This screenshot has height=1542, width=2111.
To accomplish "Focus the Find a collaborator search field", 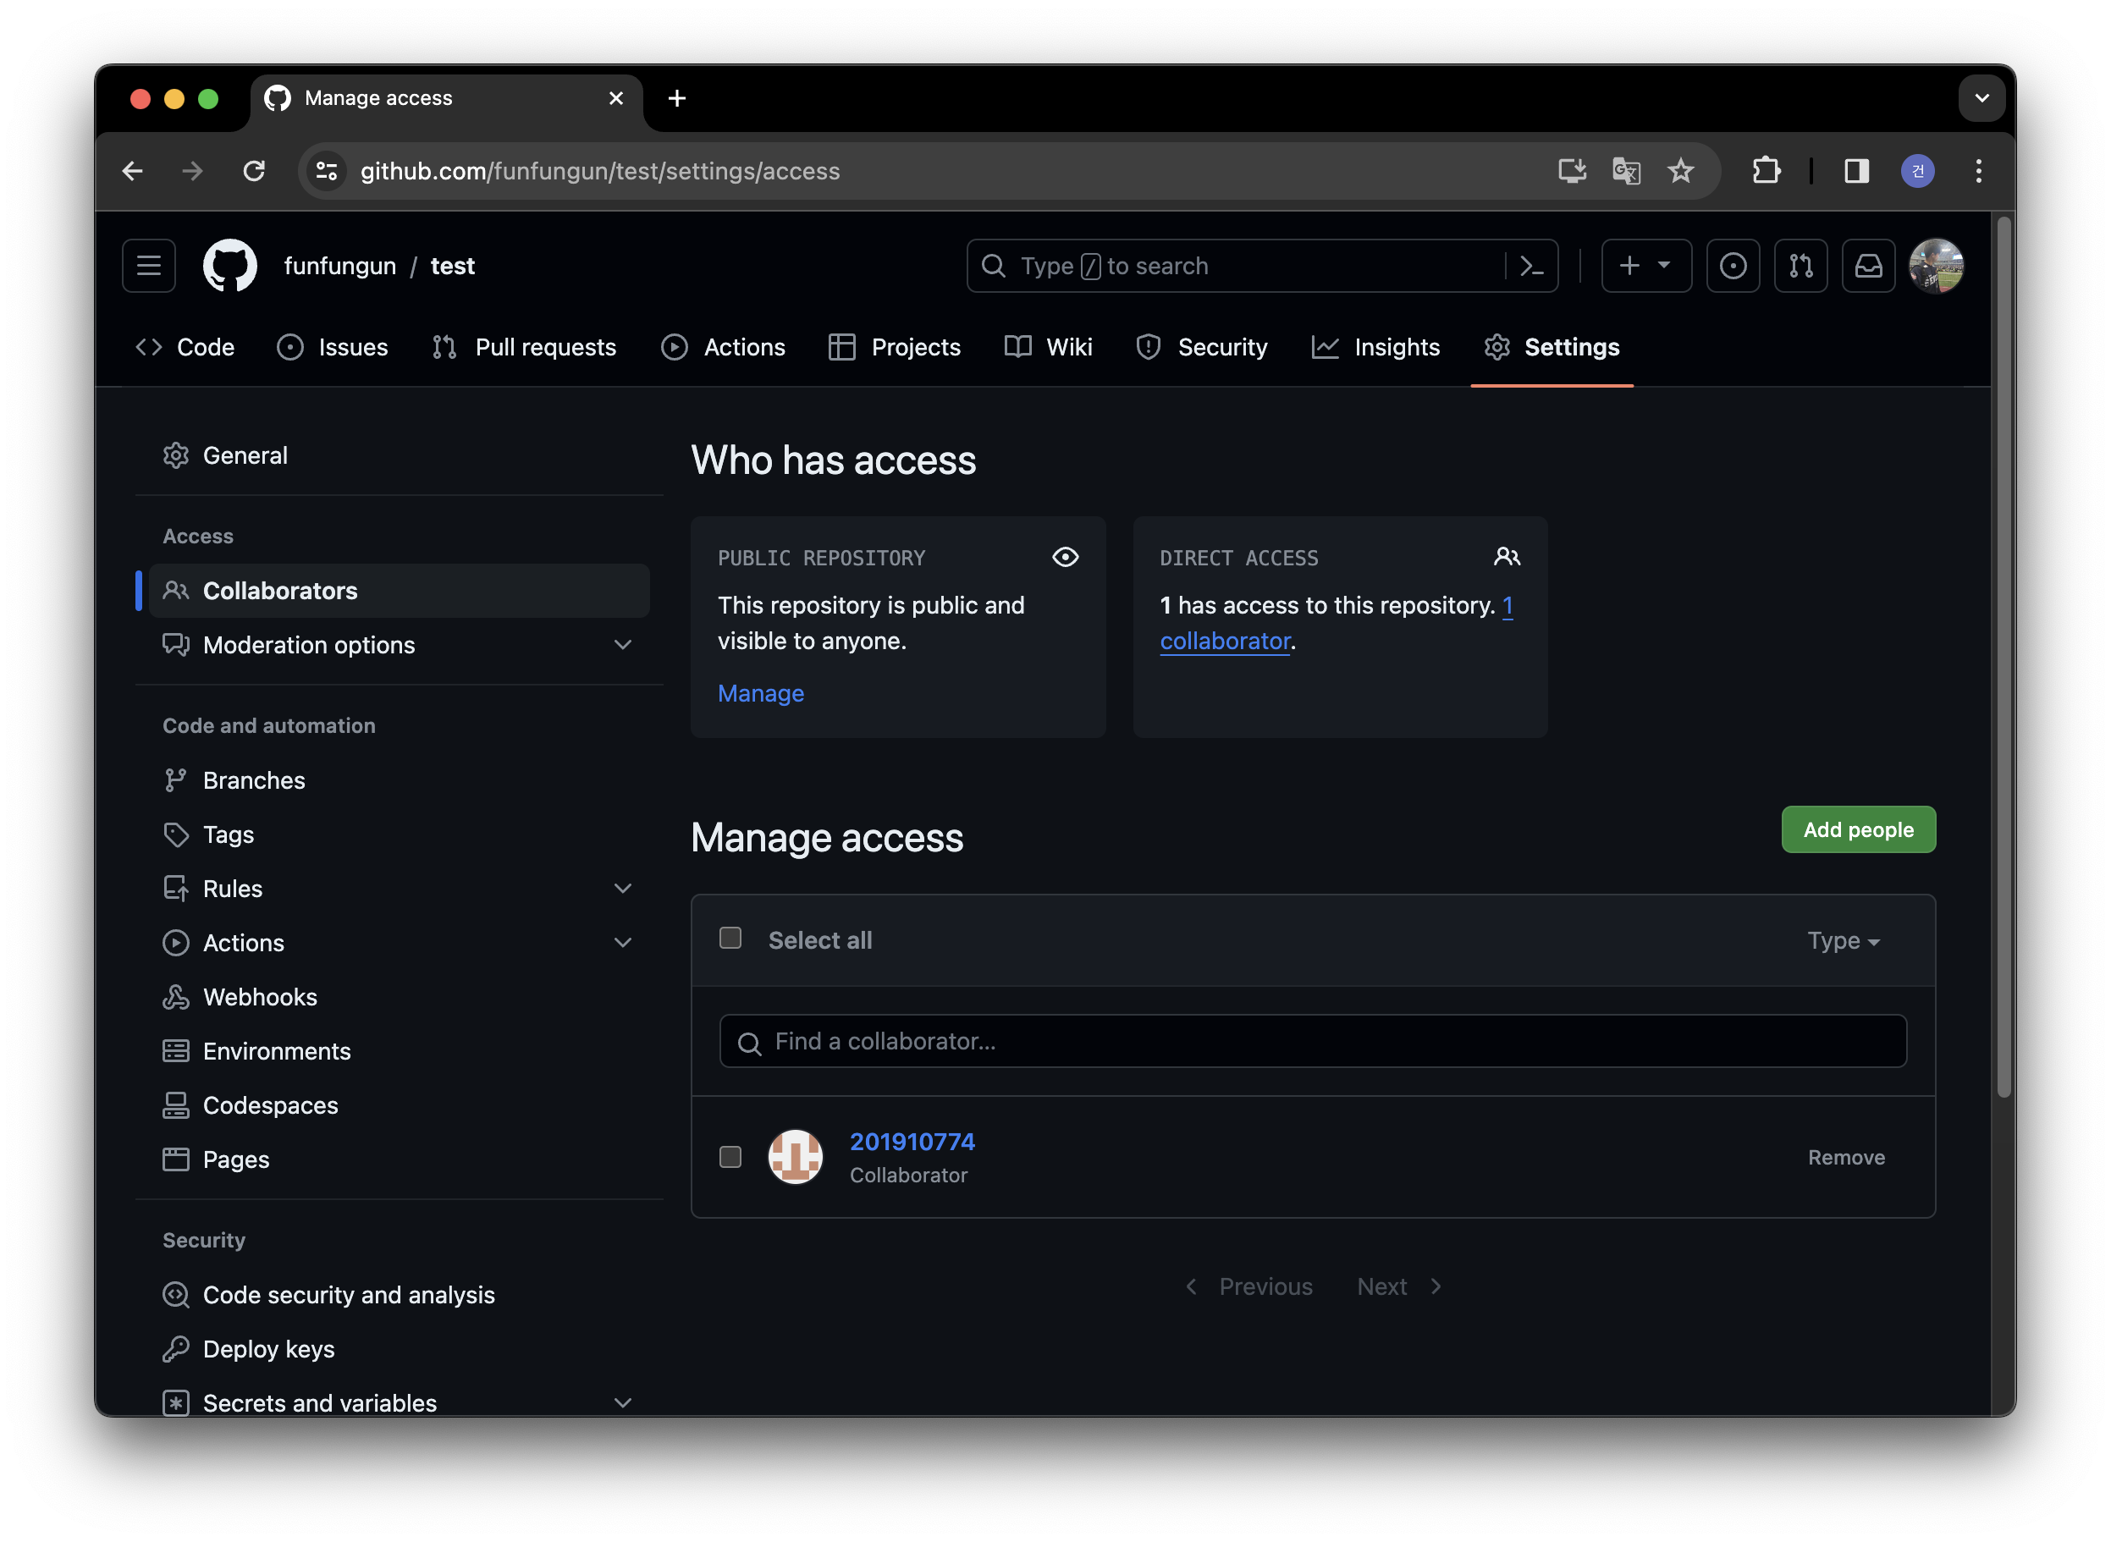I will pos(1312,1042).
